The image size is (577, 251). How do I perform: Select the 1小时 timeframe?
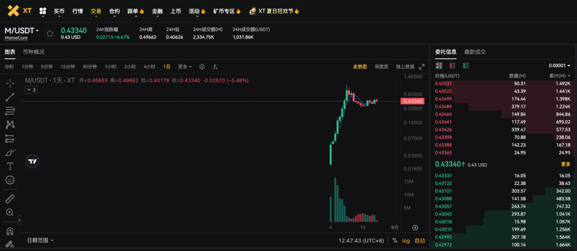(x=110, y=67)
